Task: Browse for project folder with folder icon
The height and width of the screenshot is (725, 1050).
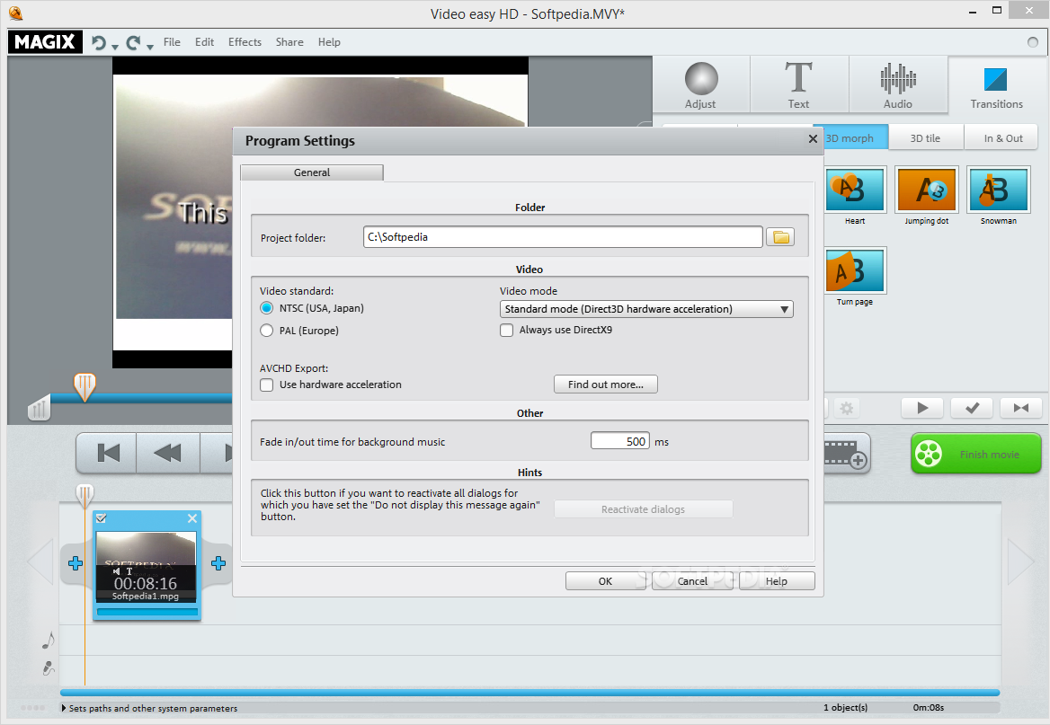Action: (x=780, y=237)
